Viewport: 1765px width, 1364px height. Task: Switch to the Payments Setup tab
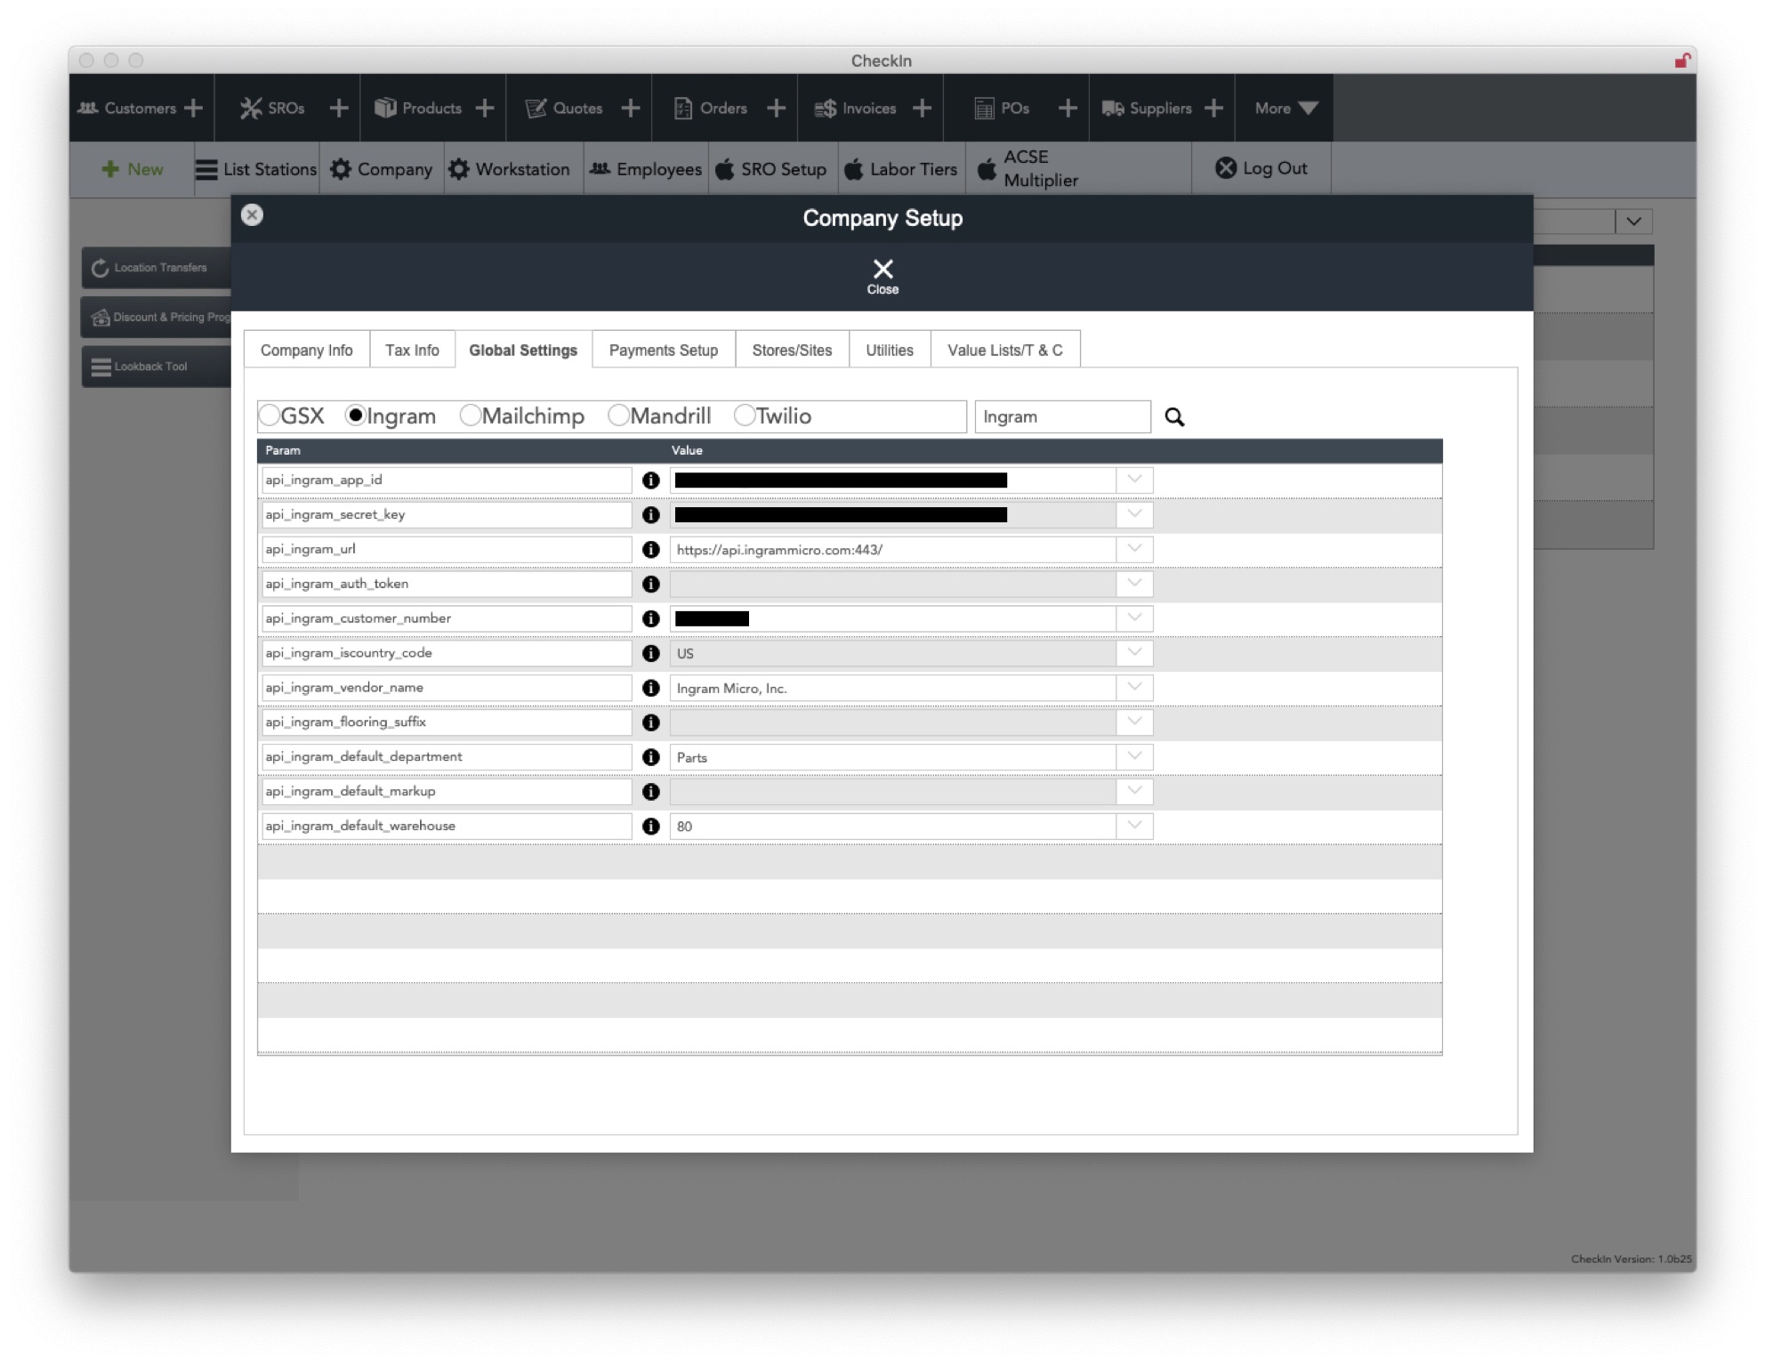coord(664,350)
